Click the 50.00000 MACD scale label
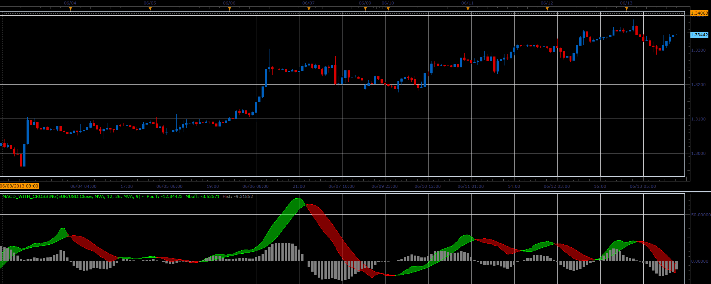Screen dimensions: 711x284 click(x=701, y=215)
